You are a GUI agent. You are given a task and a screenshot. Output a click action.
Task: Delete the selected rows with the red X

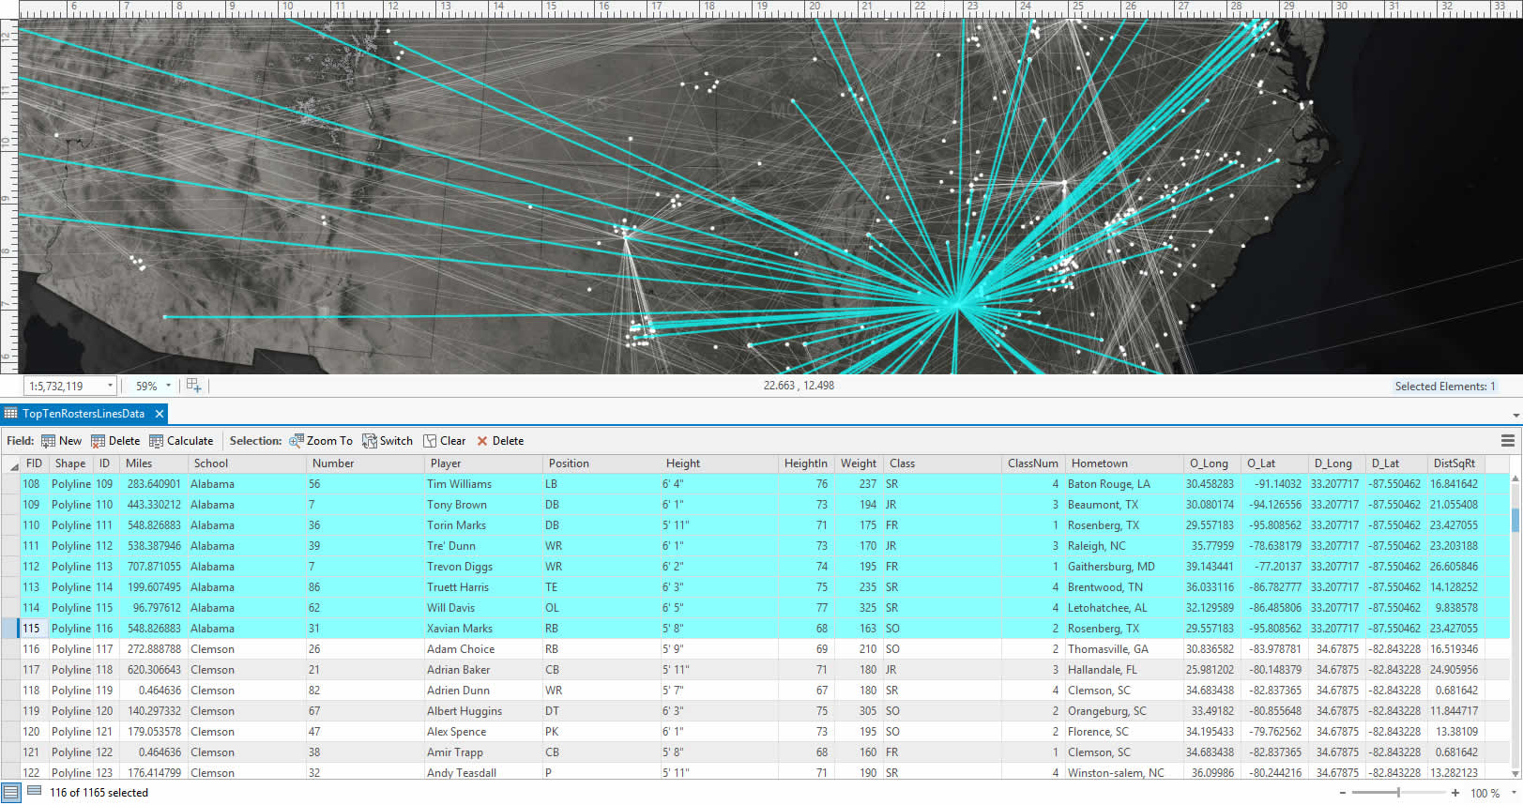[499, 441]
